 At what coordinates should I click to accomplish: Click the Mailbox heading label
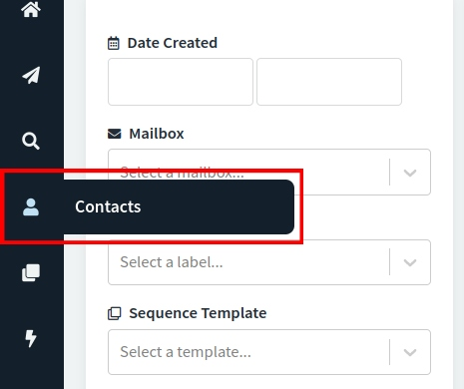157,134
